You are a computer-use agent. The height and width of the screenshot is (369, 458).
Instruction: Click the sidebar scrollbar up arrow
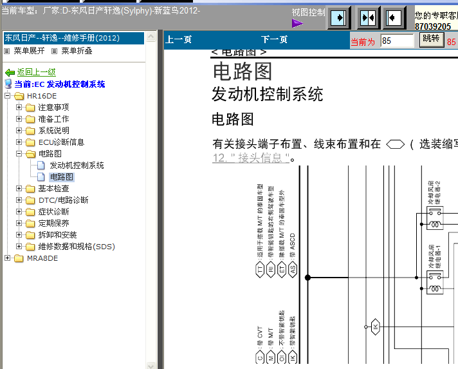[x=151, y=37]
